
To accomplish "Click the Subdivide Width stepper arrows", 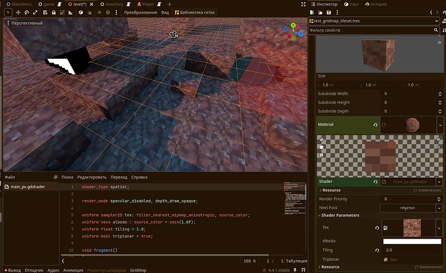I will click(x=440, y=94).
